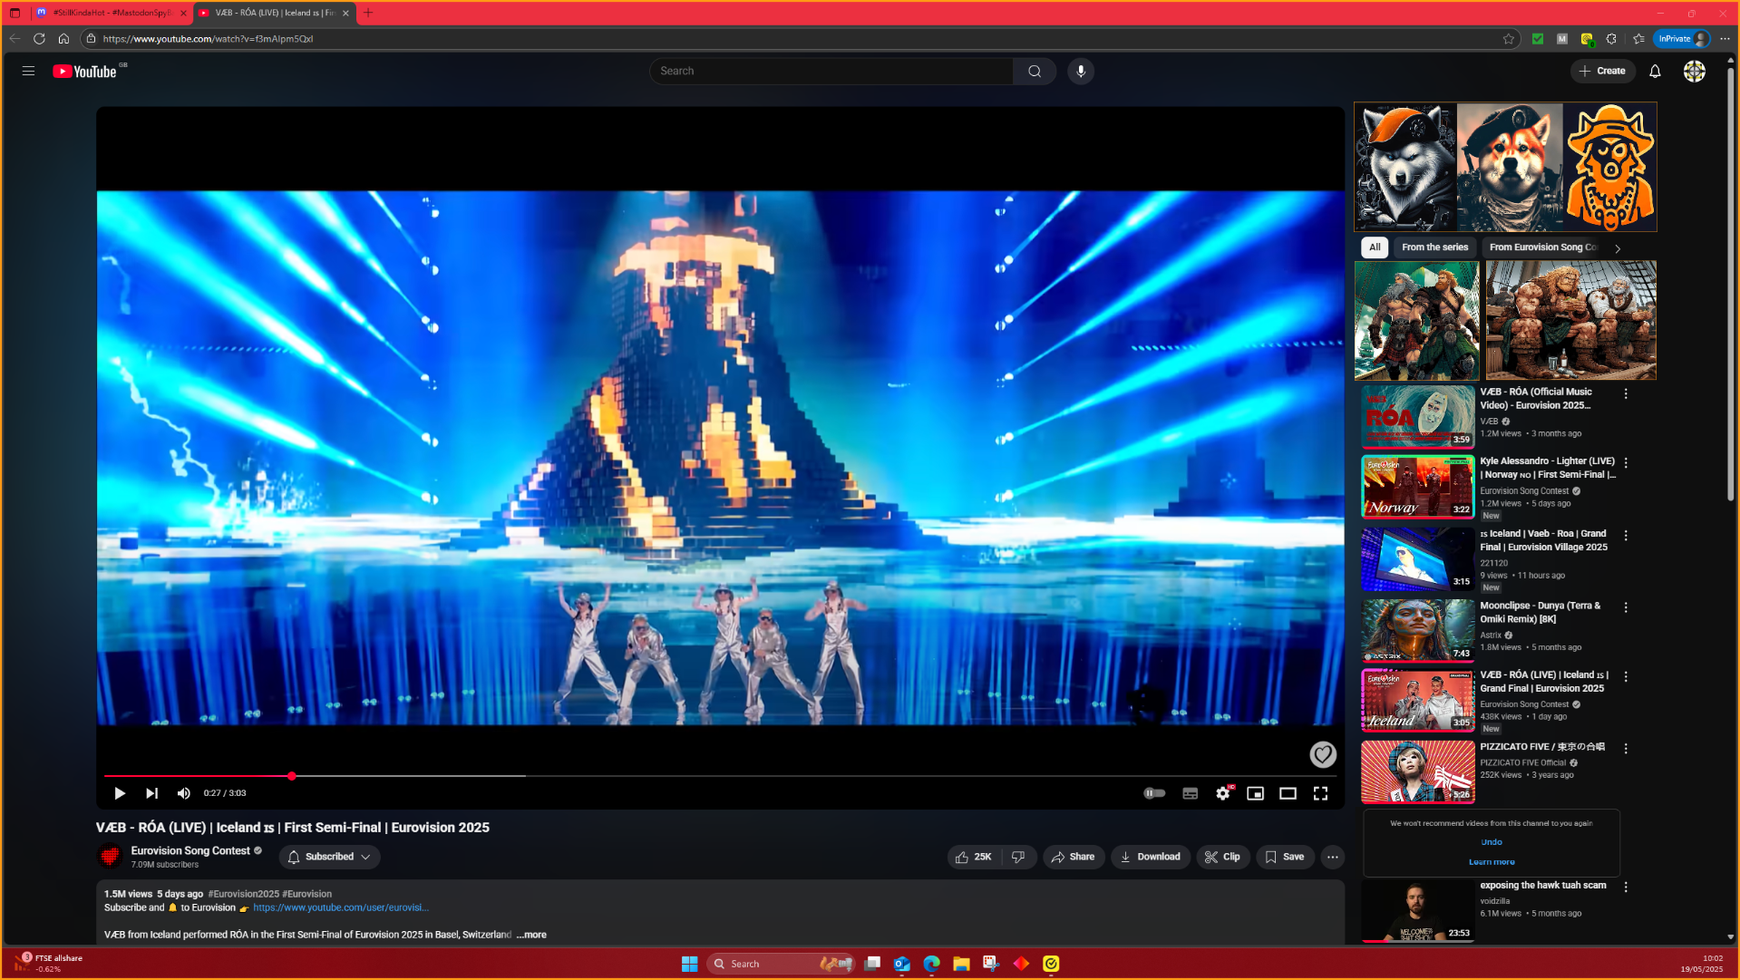The height and width of the screenshot is (980, 1740).
Task: Open the Eurovision Song Contest channel name
Action: [190, 850]
